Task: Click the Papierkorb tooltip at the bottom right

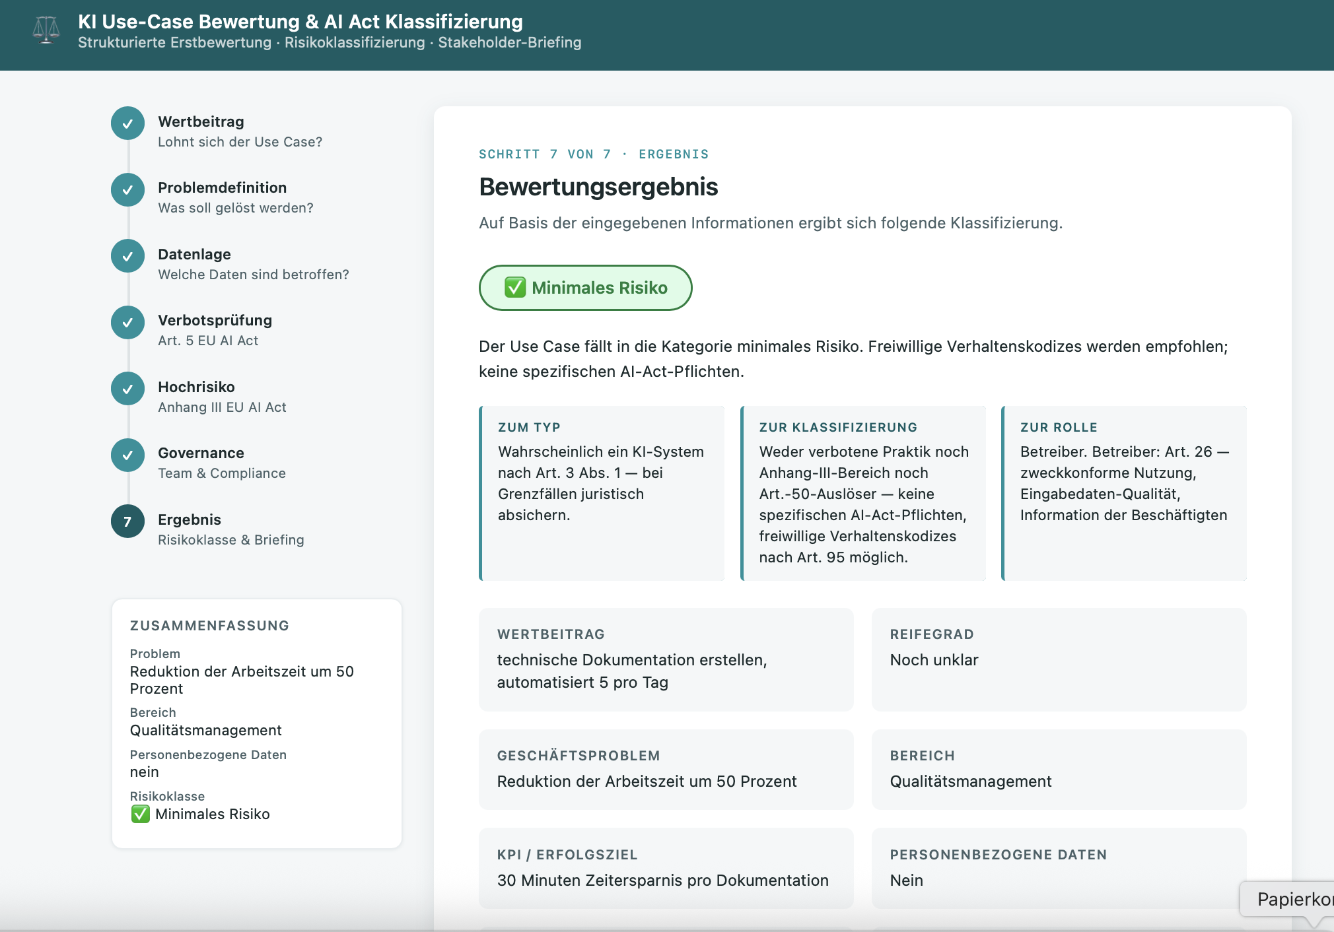Action: click(x=1288, y=899)
